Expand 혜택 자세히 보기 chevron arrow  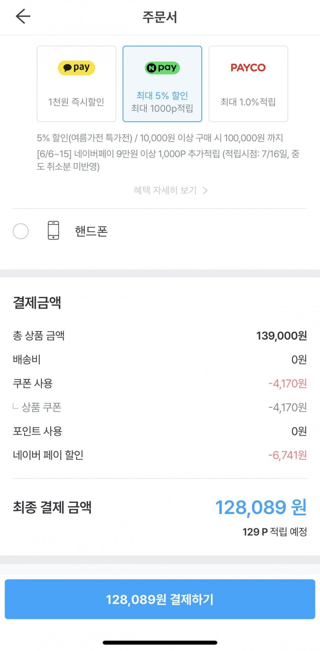(205, 190)
